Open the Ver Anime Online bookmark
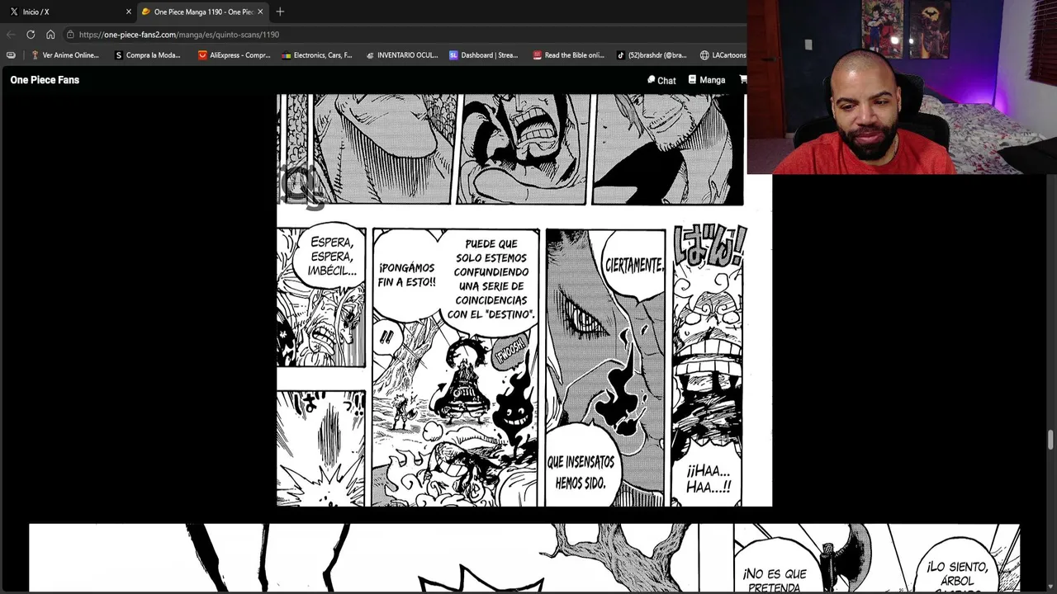This screenshot has height=594, width=1057. point(64,55)
